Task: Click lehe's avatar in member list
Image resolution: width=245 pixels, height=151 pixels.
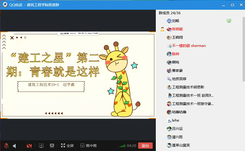Action: [169, 120]
